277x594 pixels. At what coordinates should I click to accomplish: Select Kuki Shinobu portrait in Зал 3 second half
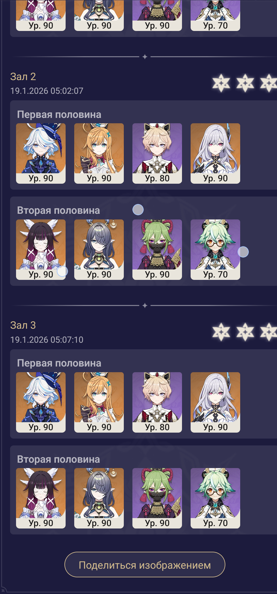[157, 498]
